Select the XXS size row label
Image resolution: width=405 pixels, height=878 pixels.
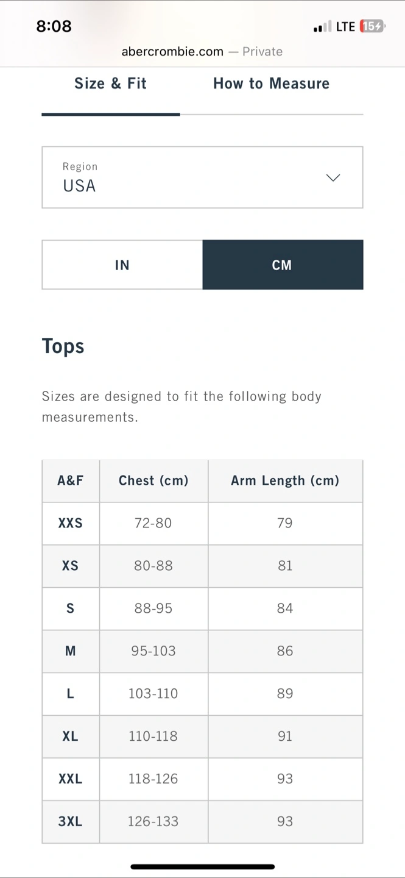click(x=71, y=523)
